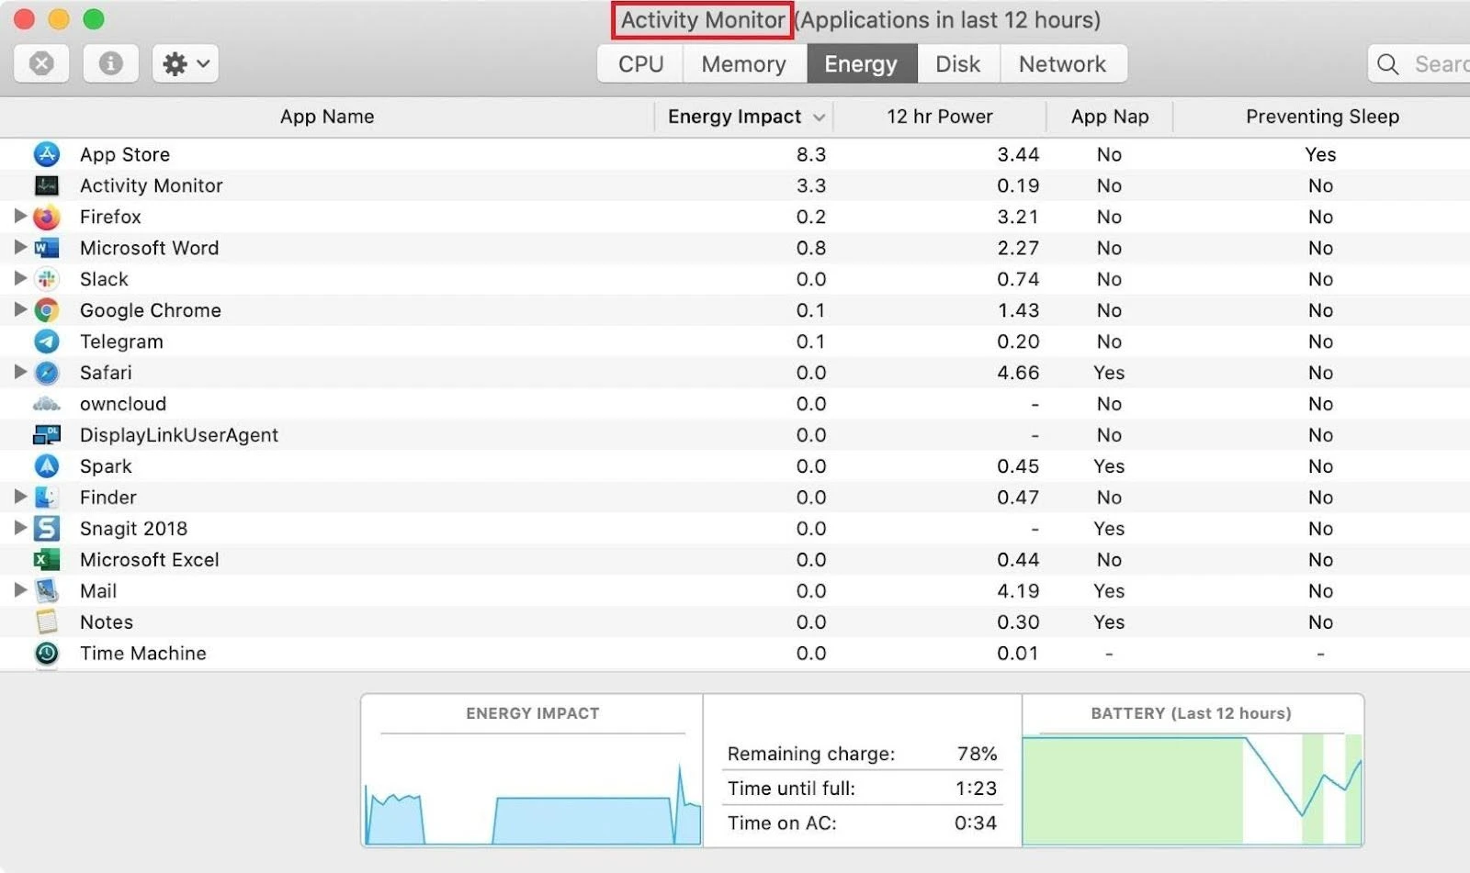Expand the Firefox disclosure triangle

(20, 217)
